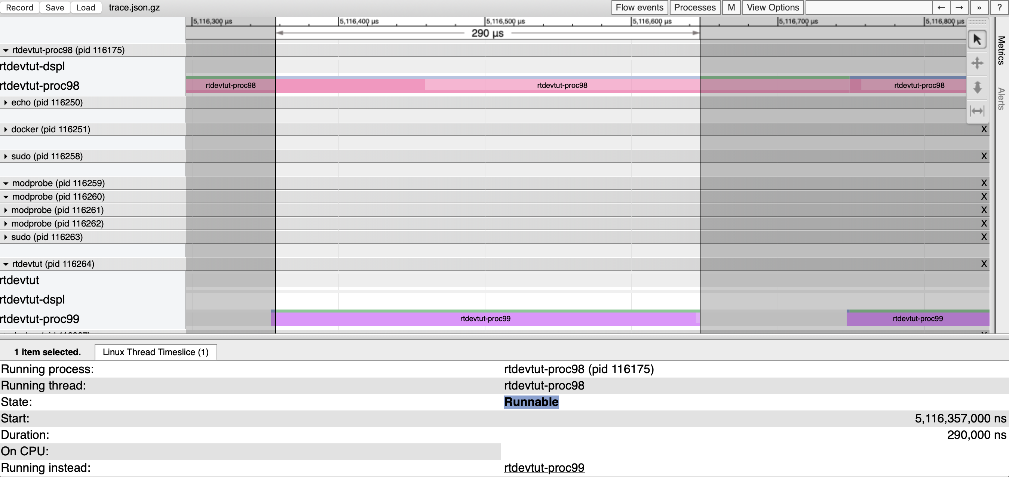Expand the sudo (pid 116263) process
This screenshot has width=1009, height=477.
pos(6,237)
